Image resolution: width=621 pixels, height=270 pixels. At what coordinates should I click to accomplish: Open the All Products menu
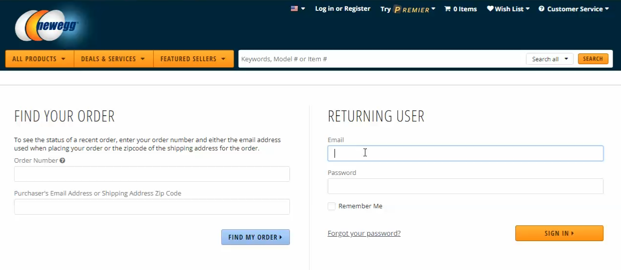40,59
